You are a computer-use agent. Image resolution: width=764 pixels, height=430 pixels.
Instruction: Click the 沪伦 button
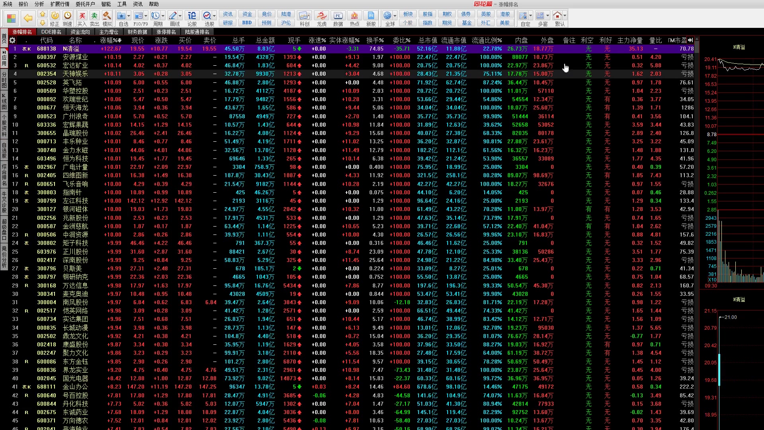coord(286,23)
